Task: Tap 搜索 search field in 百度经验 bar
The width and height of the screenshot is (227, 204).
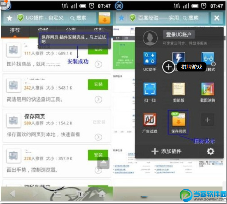Action: coord(190,18)
